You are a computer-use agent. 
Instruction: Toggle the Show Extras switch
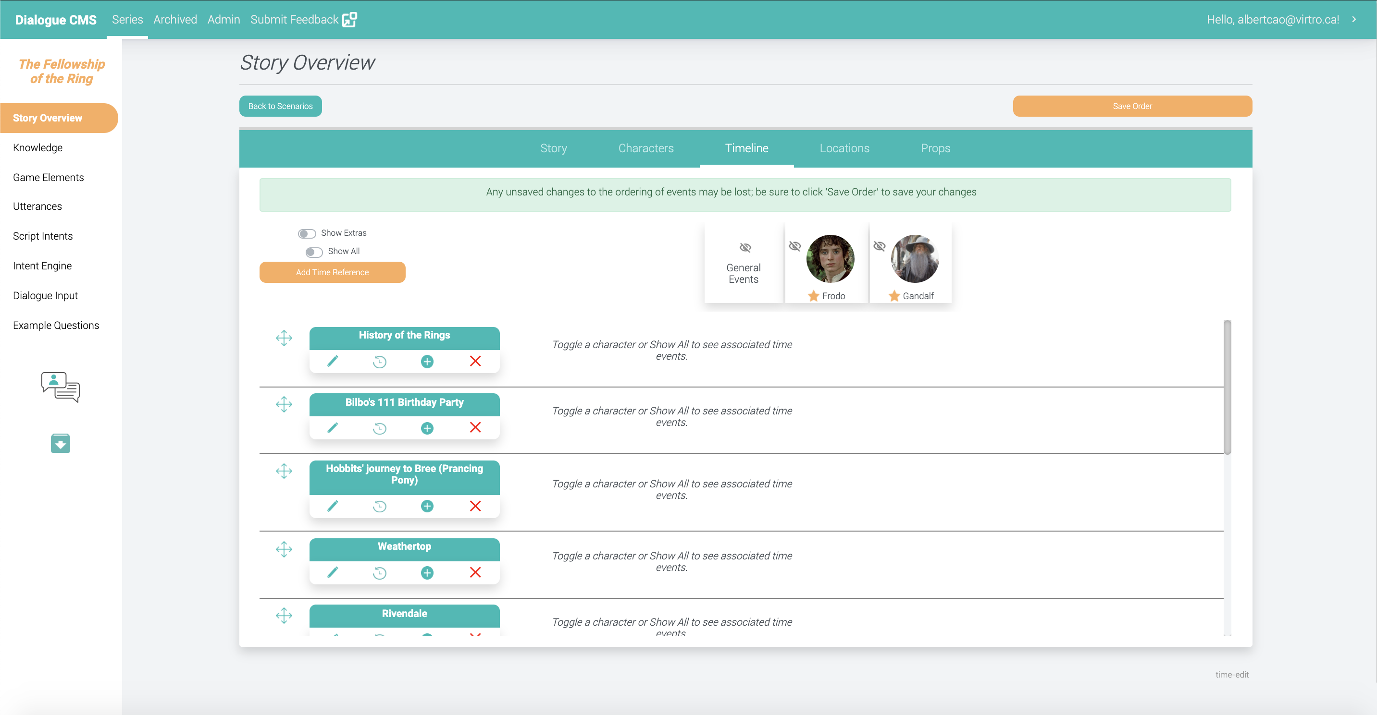(307, 233)
